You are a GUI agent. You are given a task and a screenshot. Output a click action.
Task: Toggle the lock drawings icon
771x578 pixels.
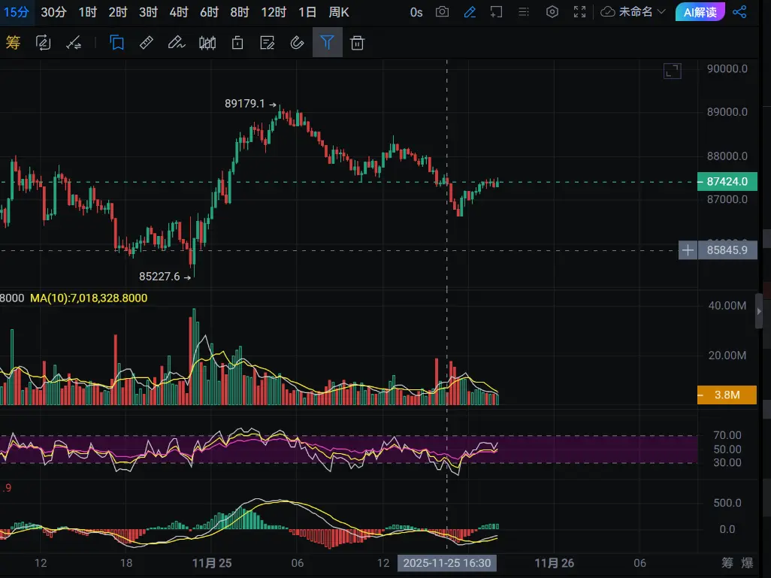(237, 43)
